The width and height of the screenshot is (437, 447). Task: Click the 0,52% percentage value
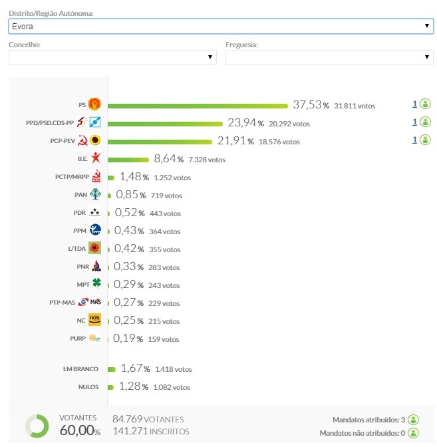(x=130, y=212)
